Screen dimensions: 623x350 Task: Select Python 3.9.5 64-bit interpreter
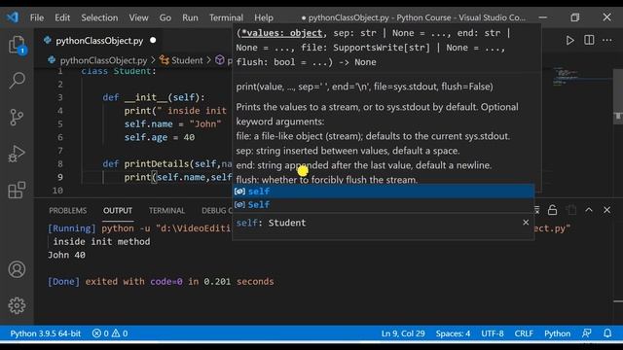(x=46, y=333)
